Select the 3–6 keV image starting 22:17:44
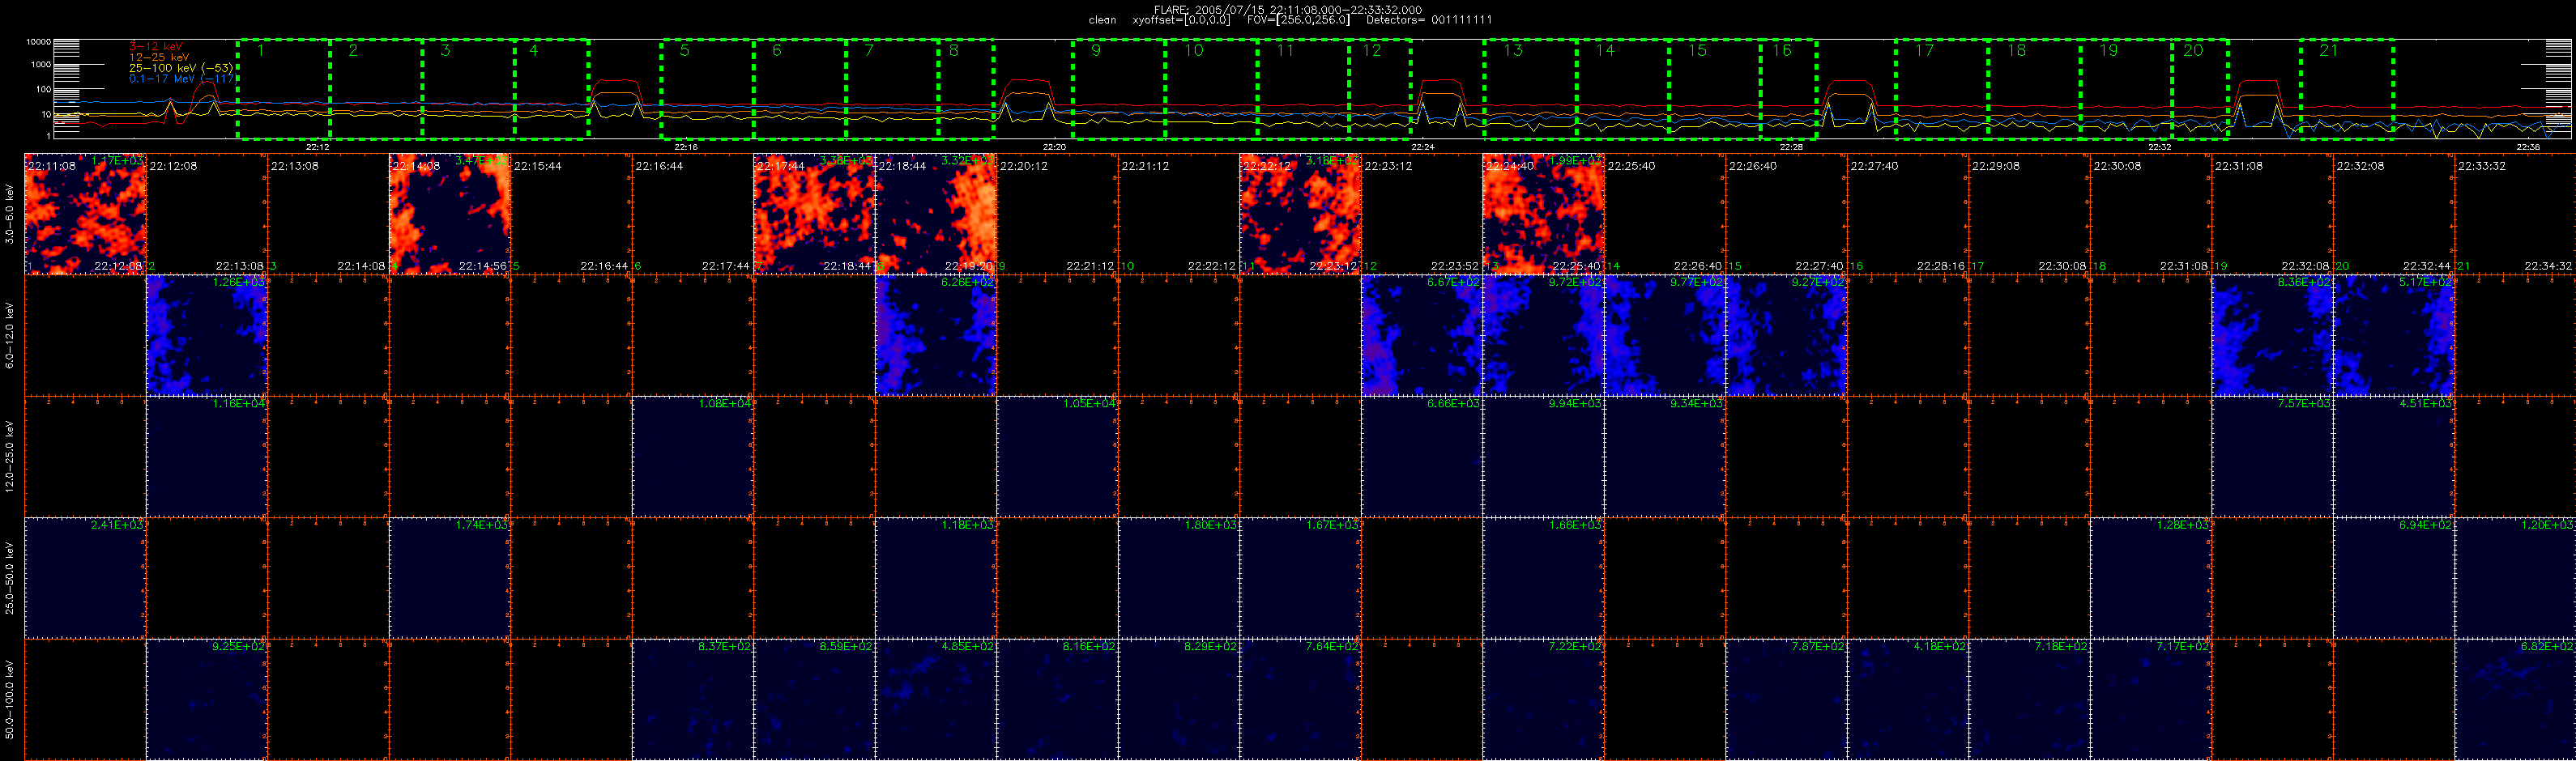Viewport: 2576px width, 761px height. (x=814, y=214)
